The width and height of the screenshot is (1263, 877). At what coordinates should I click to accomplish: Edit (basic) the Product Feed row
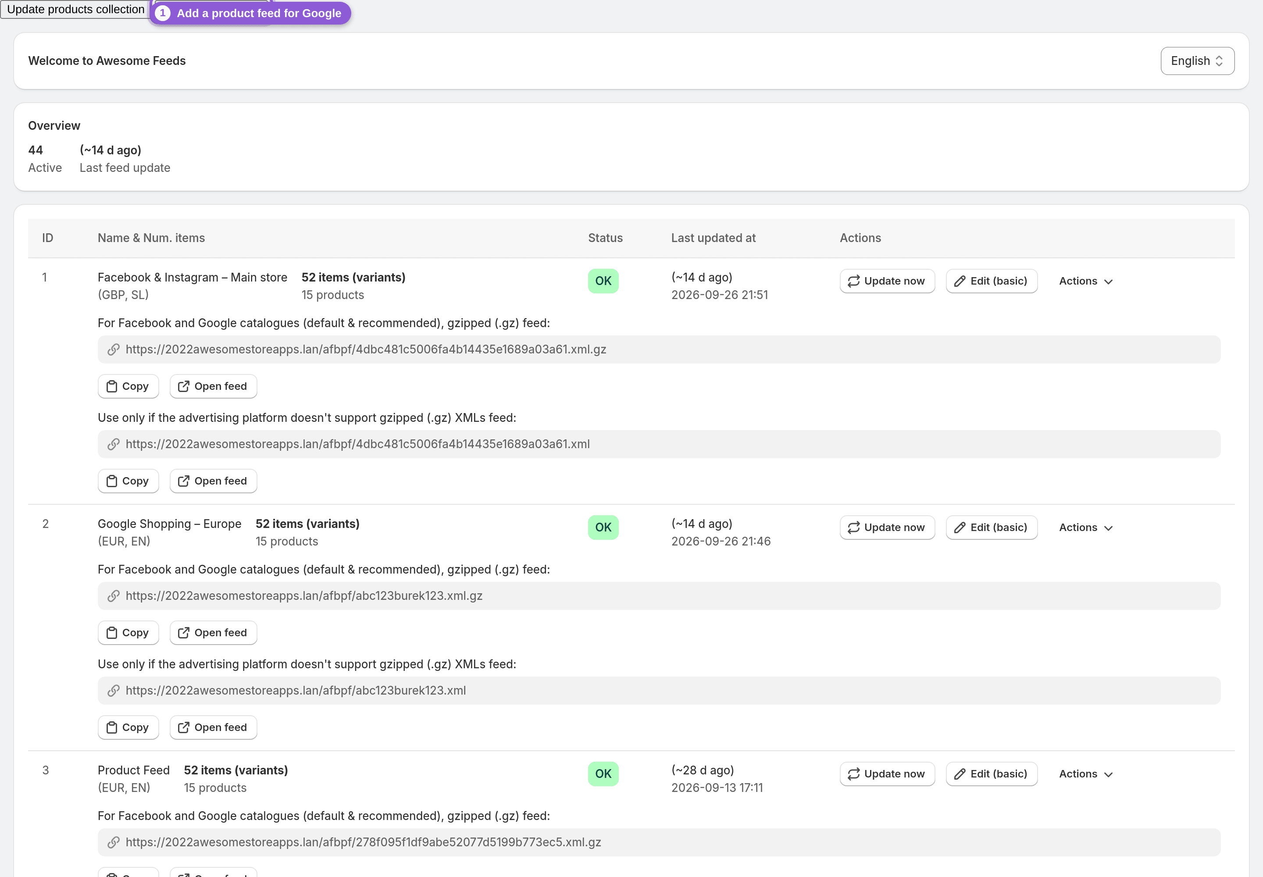[991, 774]
